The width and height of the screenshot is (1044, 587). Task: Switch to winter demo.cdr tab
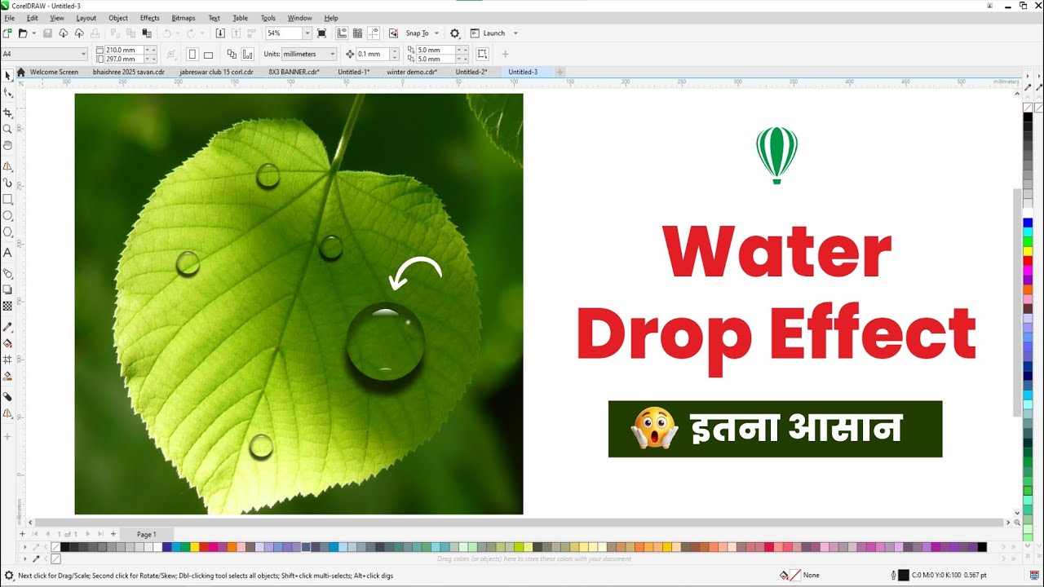coord(412,72)
